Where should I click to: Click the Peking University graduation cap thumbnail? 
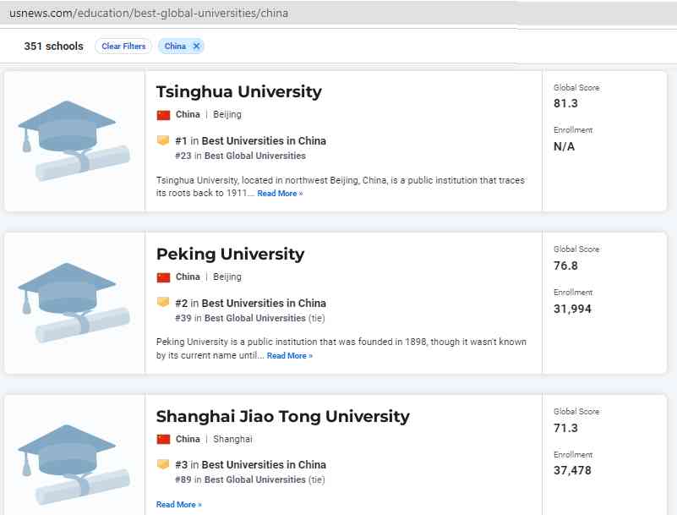[x=74, y=303]
